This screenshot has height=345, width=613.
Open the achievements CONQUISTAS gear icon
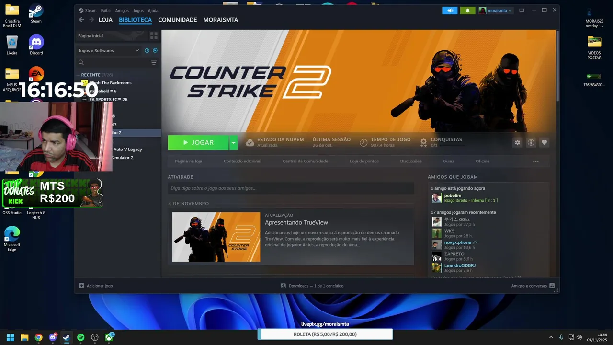(423, 142)
